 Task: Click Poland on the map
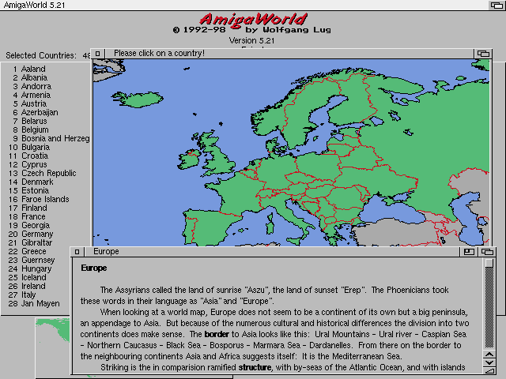coord(318,165)
